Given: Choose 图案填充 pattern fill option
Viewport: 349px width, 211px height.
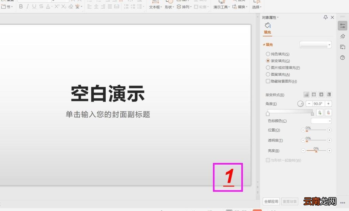Looking at the screenshot, I should click(x=268, y=74).
